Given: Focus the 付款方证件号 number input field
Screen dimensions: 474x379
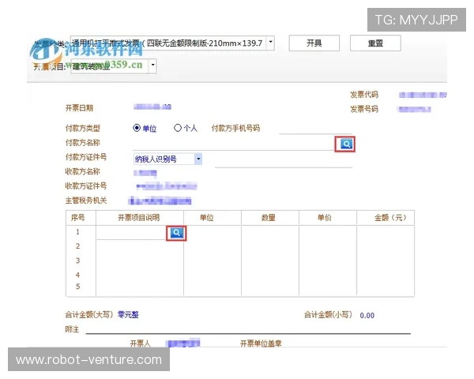Looking at the screenshot, I should (x=284, y=162).
